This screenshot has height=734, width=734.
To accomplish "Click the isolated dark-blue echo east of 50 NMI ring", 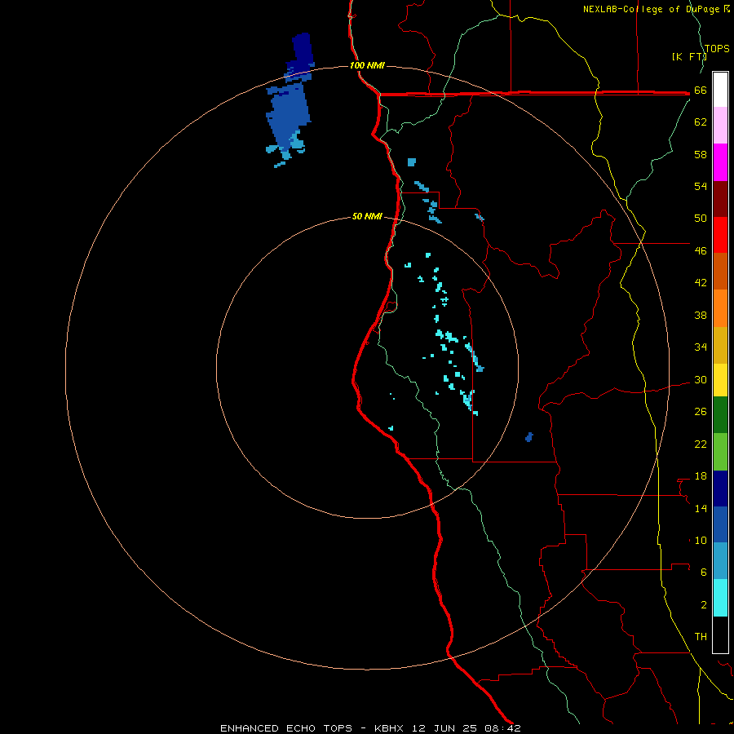I will [529, 437].
